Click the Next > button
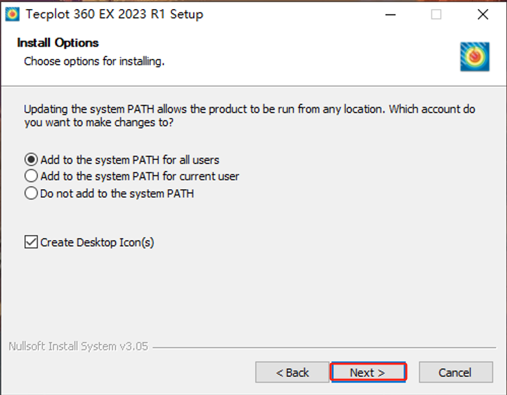This screenshot has height=395, width=507. [368, 372]
